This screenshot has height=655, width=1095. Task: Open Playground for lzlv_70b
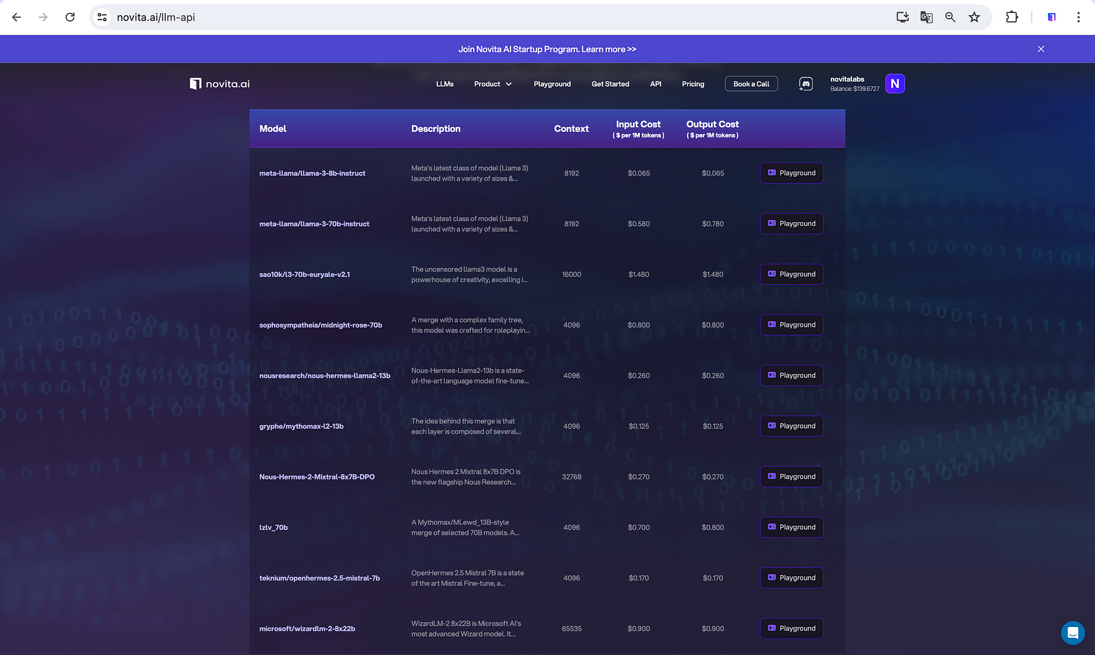click(x=792, y=527)
